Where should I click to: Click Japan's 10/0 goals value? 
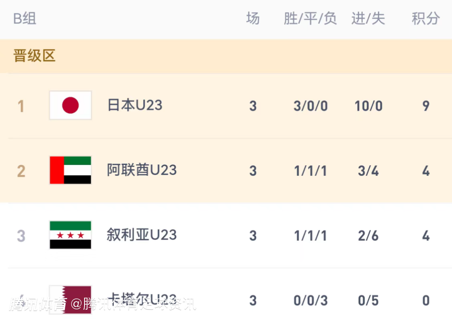[x=368, y=106]
